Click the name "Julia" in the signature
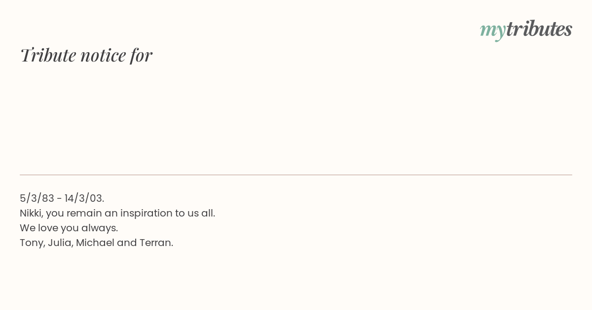 pos(60,243)
